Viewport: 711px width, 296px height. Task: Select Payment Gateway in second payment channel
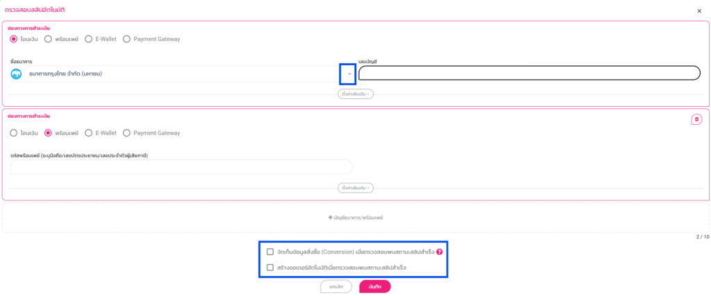pos(126,132)
